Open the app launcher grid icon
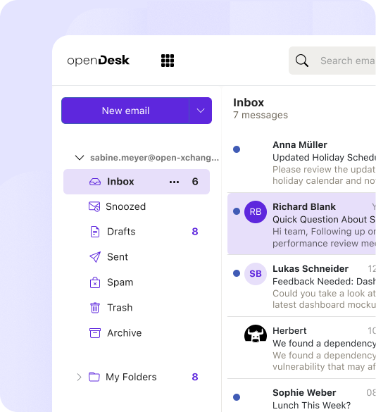The height and width of the screenshot is (412, 376). coord(168,61)
